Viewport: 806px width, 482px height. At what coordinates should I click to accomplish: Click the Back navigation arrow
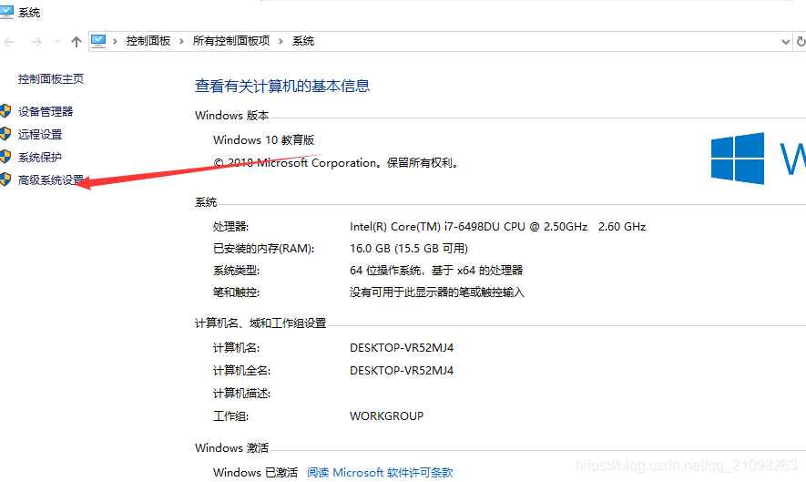pyautogui.click(x=9, y=42)
